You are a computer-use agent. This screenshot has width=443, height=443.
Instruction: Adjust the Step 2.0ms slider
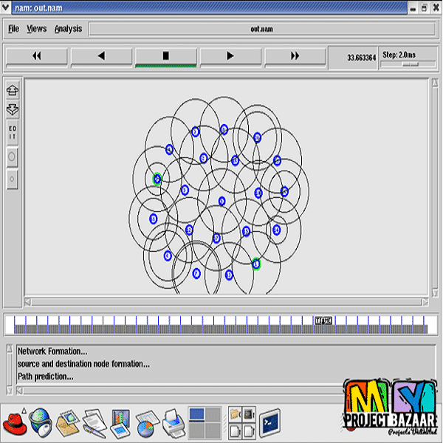coord(409,64)
